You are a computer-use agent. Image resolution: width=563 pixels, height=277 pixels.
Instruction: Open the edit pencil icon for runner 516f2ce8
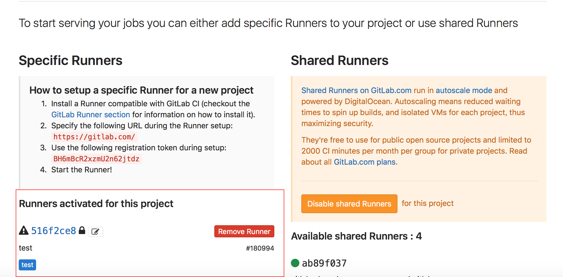click(95, 232)
